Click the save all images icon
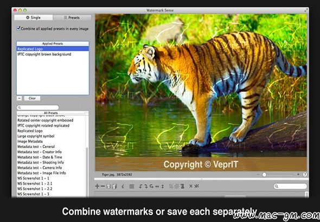320x222 pixels. pyautogui.click(x=114, y=186)
